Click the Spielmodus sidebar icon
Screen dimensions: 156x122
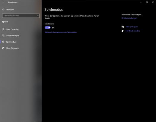tap(3, 42)
